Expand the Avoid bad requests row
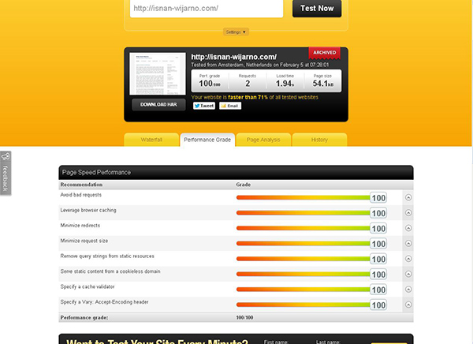473x344 pixels. pos(408,197)
